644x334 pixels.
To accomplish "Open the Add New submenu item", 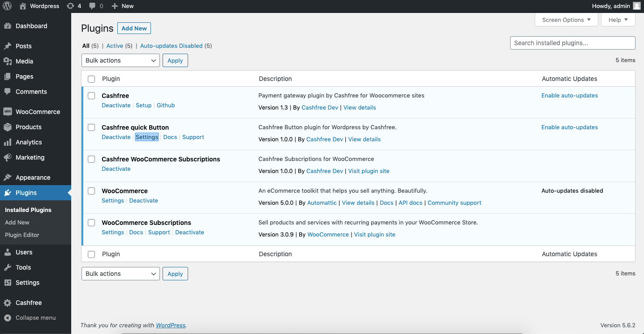I will 17,222.
